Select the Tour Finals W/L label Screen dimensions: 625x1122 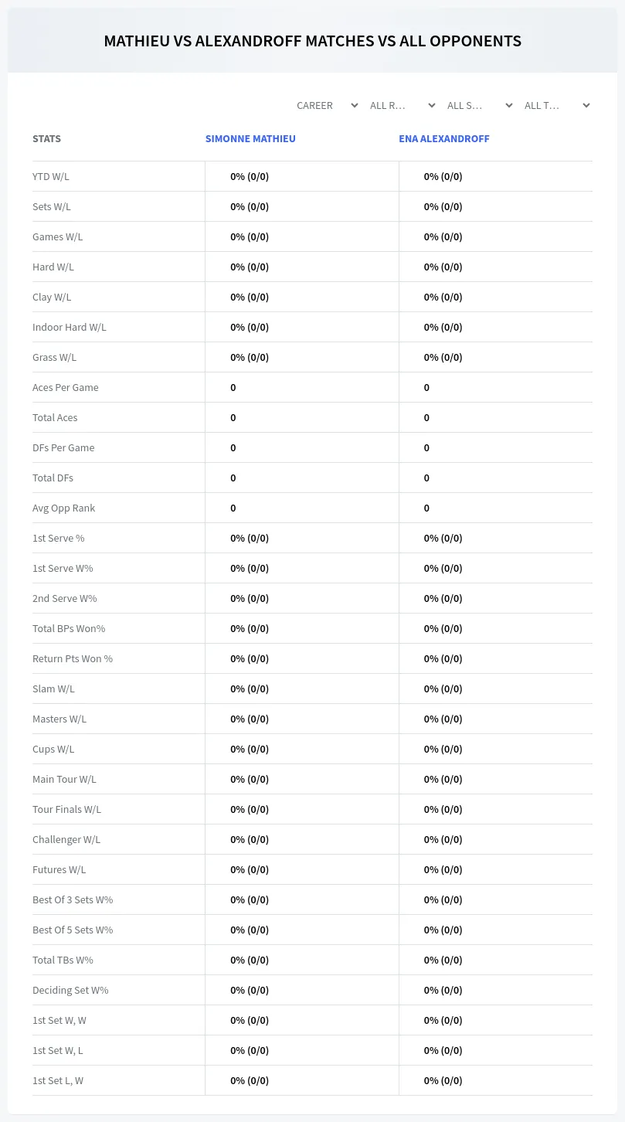[x=66, y=809]
